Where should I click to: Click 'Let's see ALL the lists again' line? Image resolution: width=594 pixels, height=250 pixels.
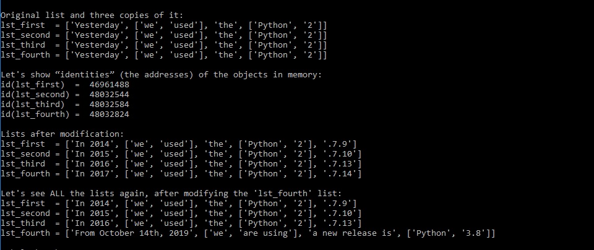click(171, 194)
